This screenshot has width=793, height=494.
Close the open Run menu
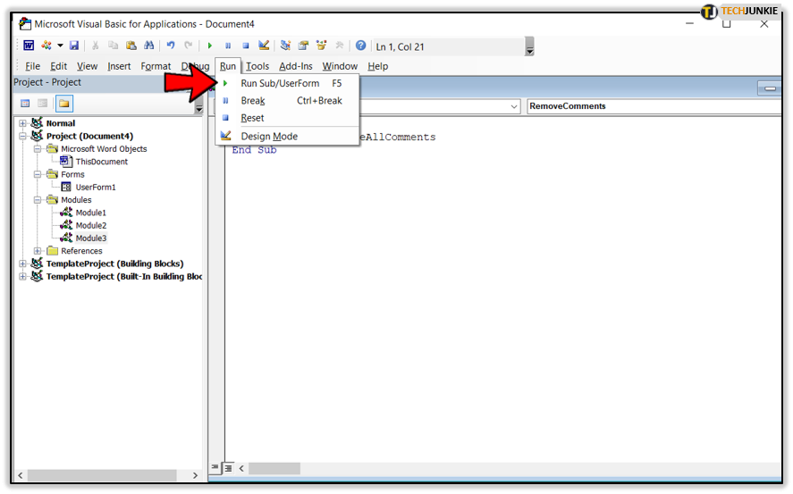(228, 66)
